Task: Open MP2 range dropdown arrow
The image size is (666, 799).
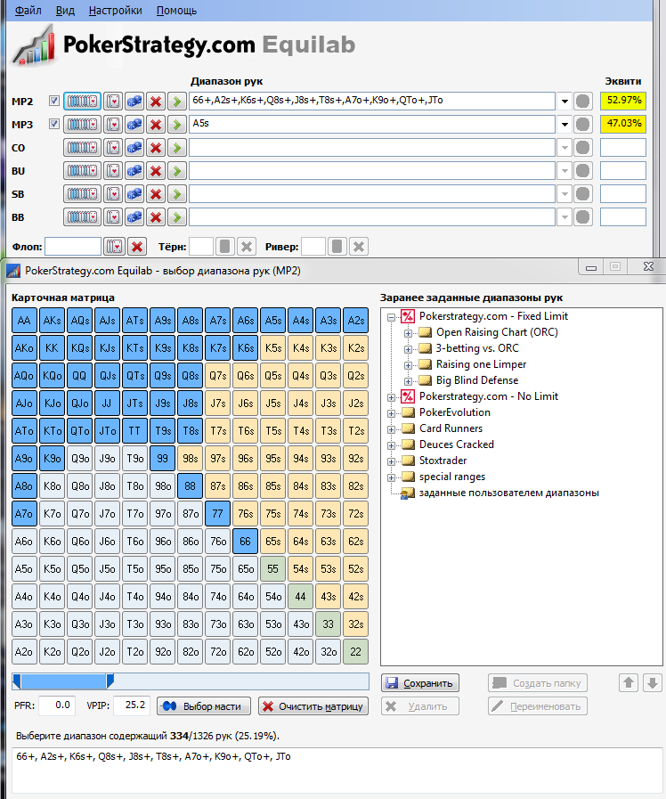Action: (564, 101)
